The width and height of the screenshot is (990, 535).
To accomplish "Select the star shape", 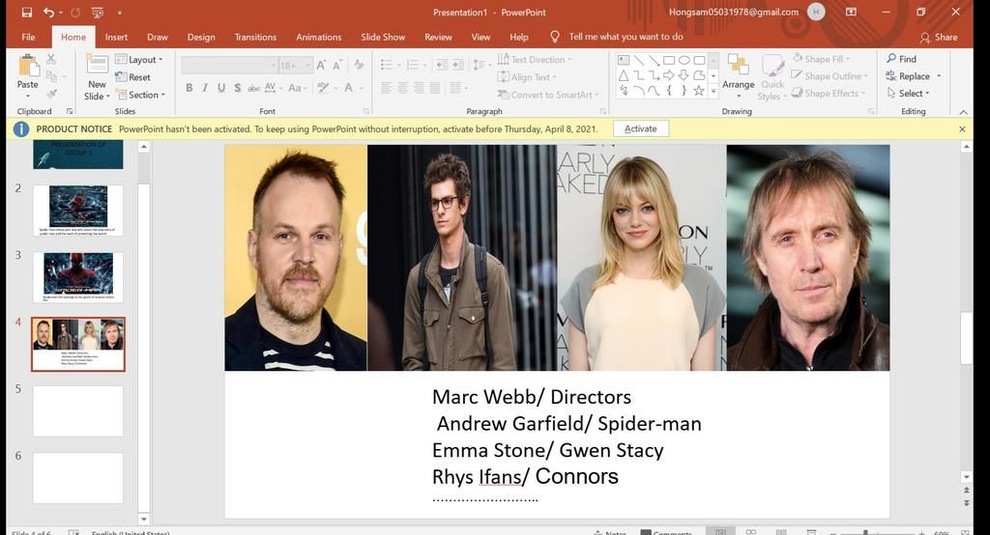I will pyautogui.click(x=699, y=91).
